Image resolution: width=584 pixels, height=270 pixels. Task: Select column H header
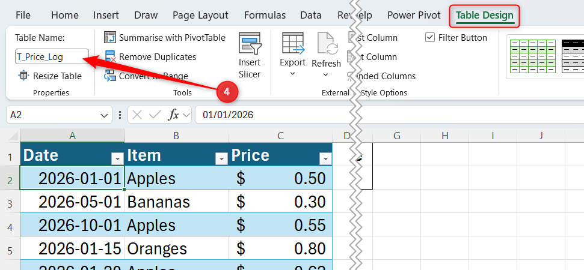(444, 136)
